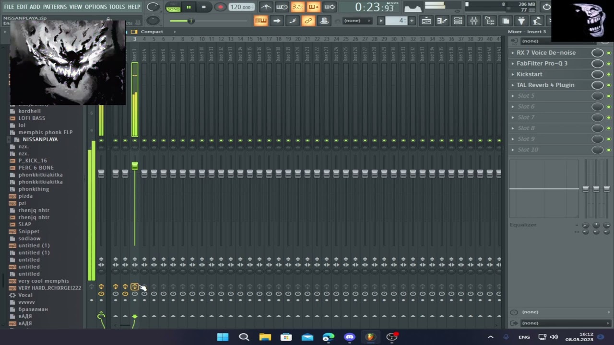Image resolution: width=614 pixels, height=345 pixels.
Task: Open the channel rack toolbar icon
Action: click(x=458, y=21)
